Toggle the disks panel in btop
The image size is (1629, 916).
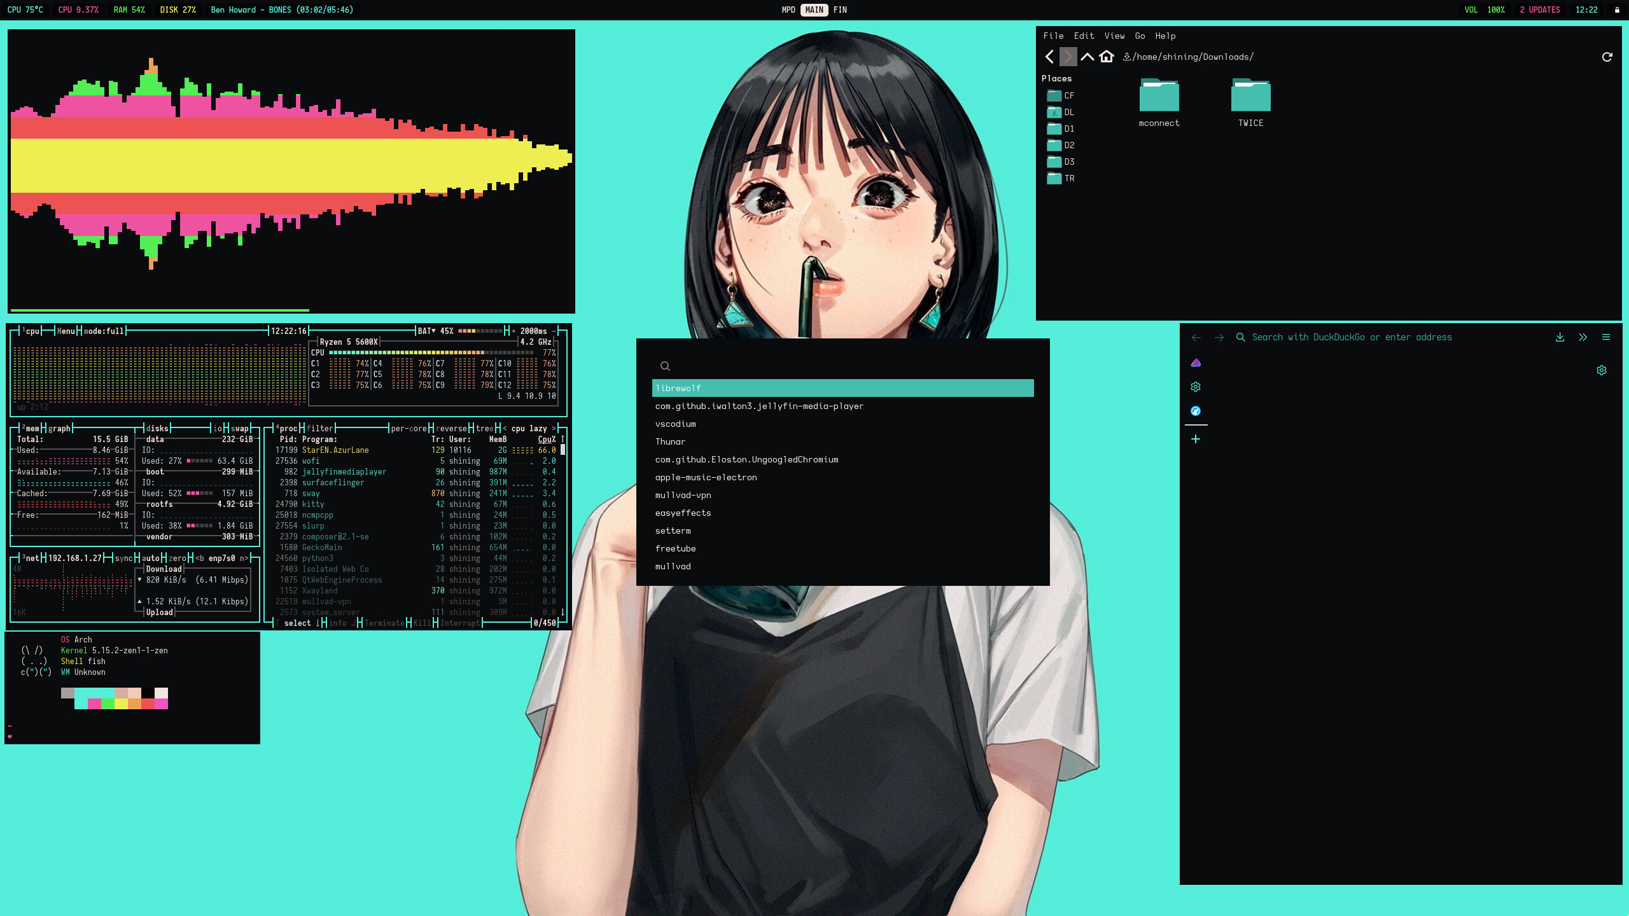(x=157, y=428)
